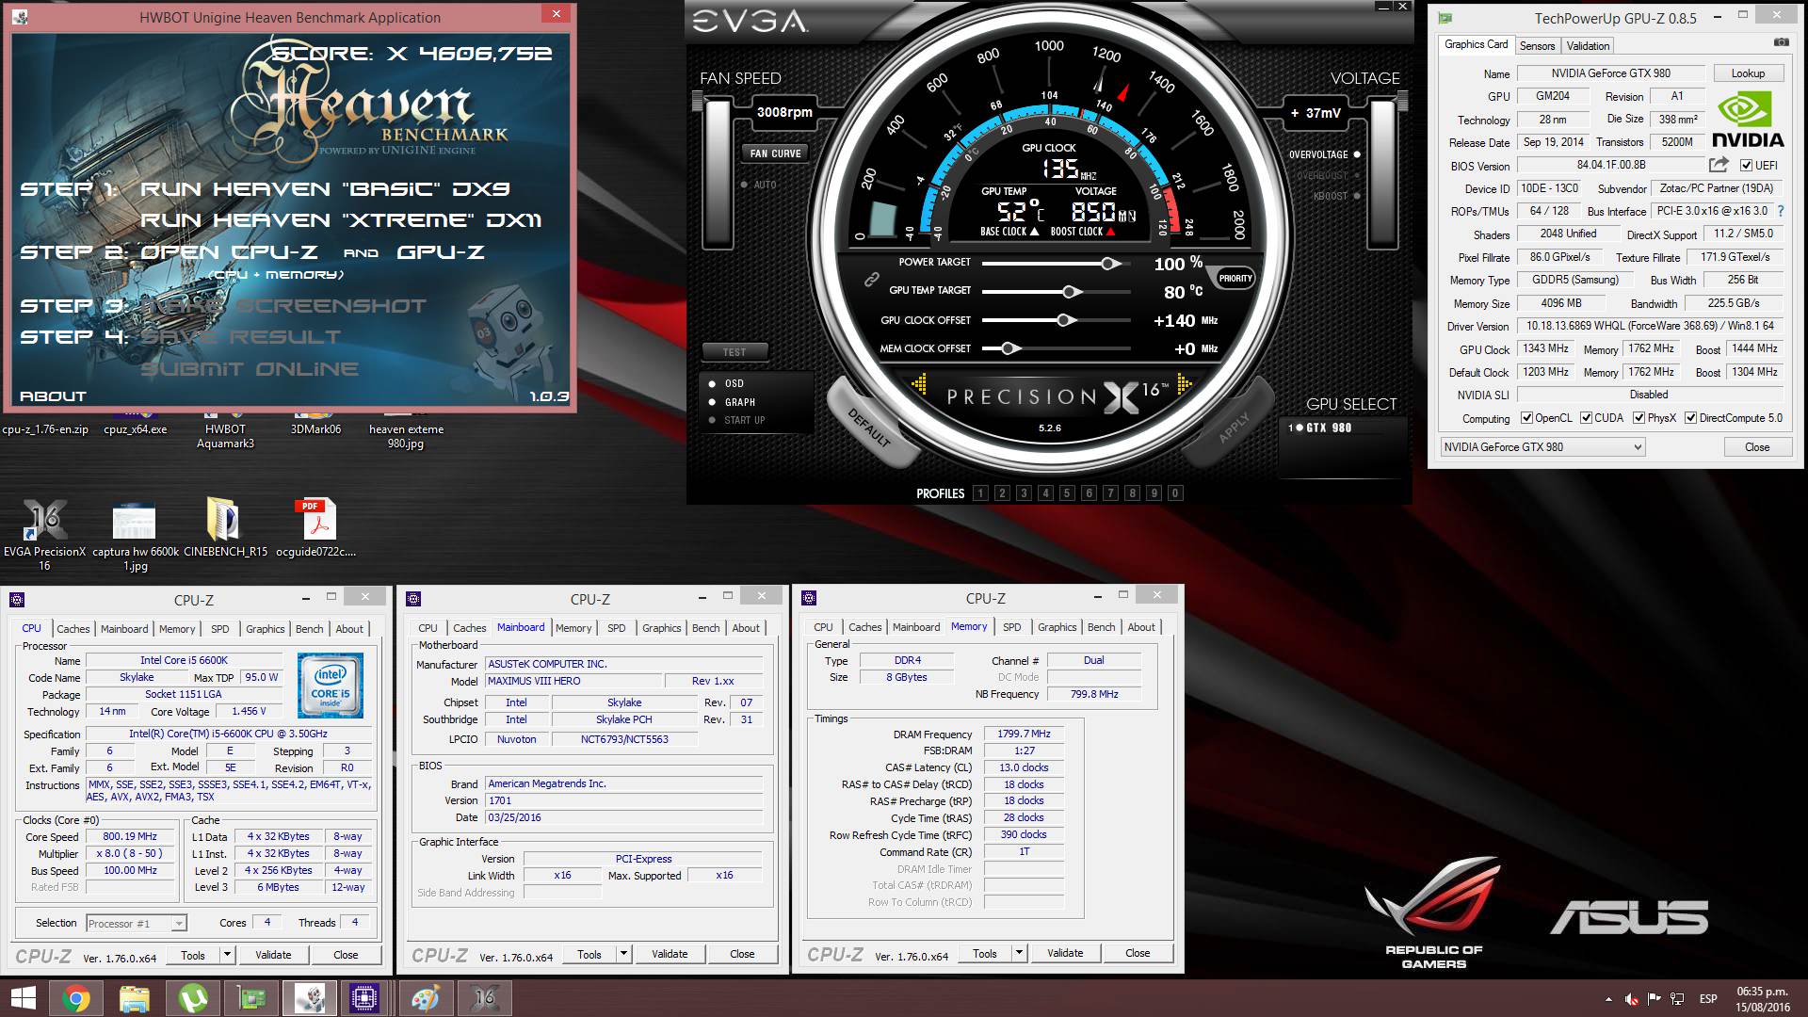Viewport: 1808px width, 1017px height.
Task: Click the link chain icon in Precision X
Action: point(872,280)
